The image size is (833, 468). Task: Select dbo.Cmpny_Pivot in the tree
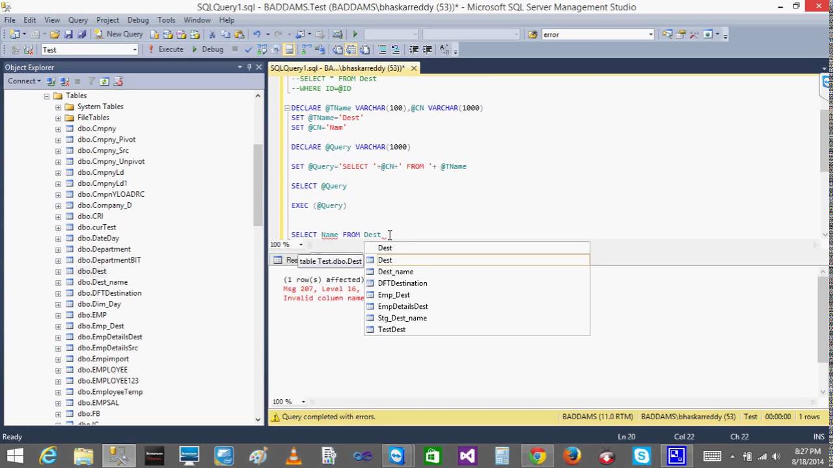pyautogui.click(x=107, y=140)
